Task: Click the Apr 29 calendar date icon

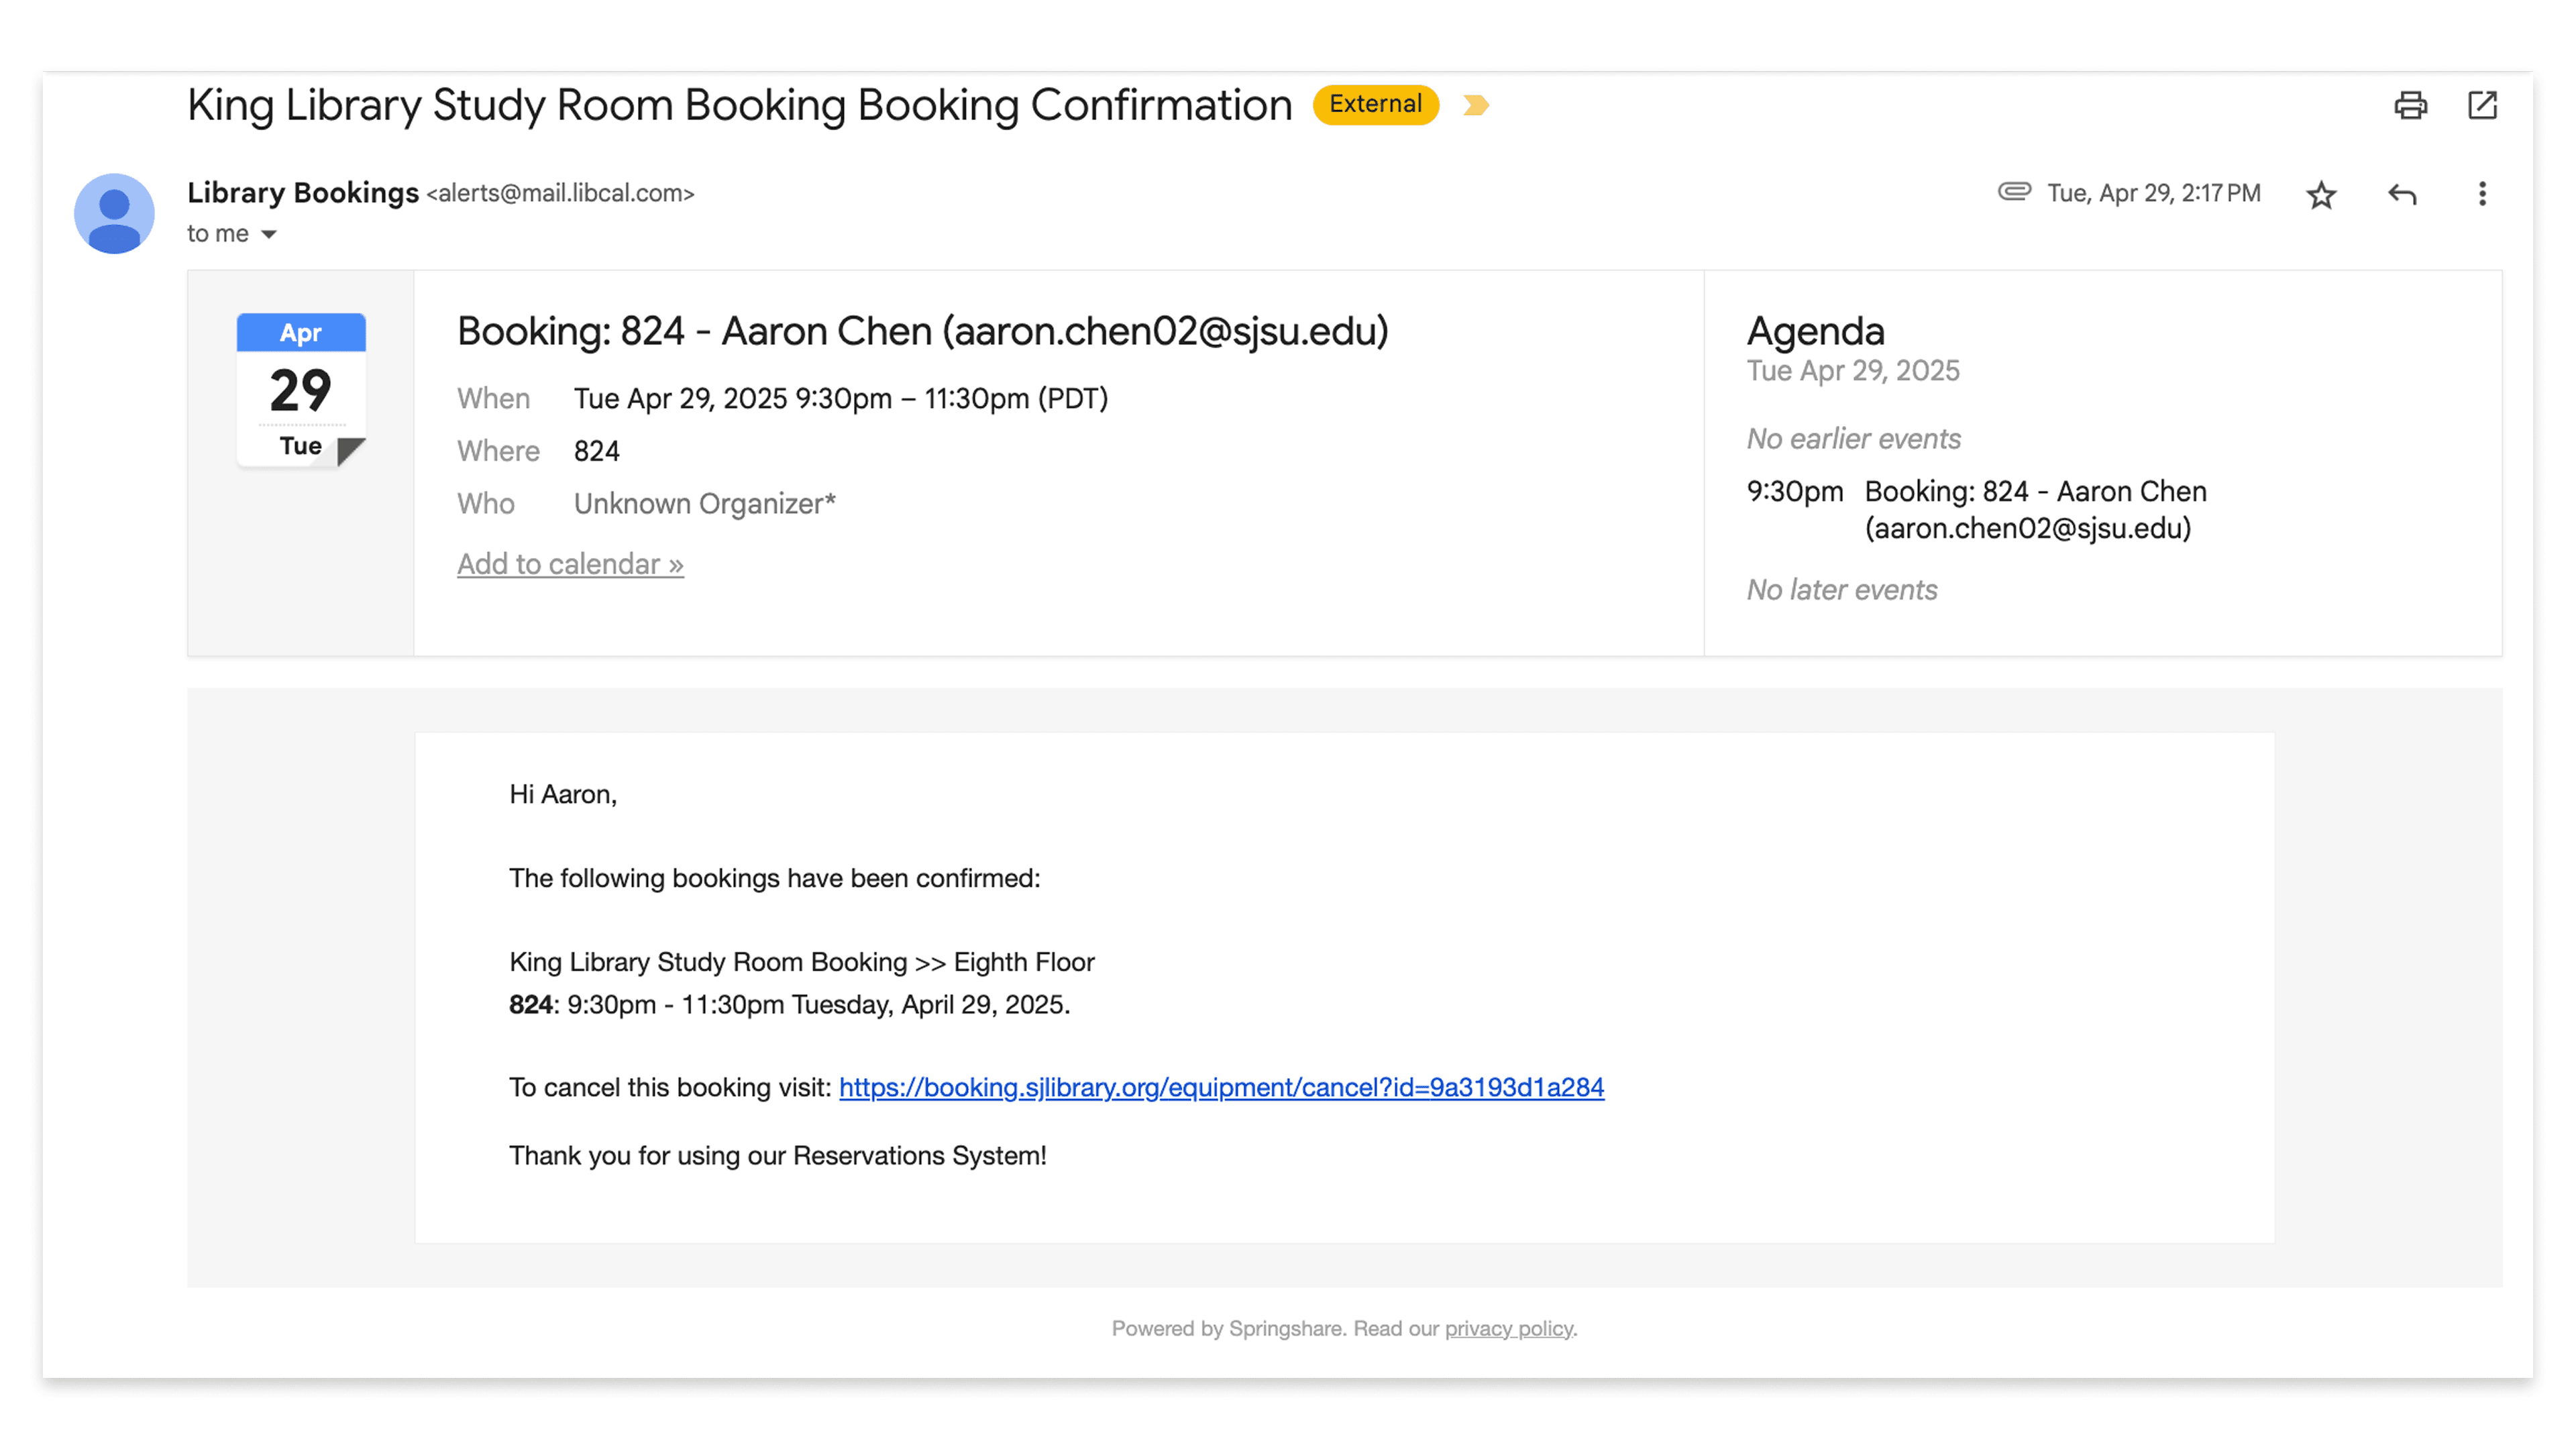Action: point(301,390)
